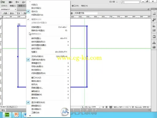
Task: Expand the 窗口大小(Z) submenu
Action: pos(48,78)
